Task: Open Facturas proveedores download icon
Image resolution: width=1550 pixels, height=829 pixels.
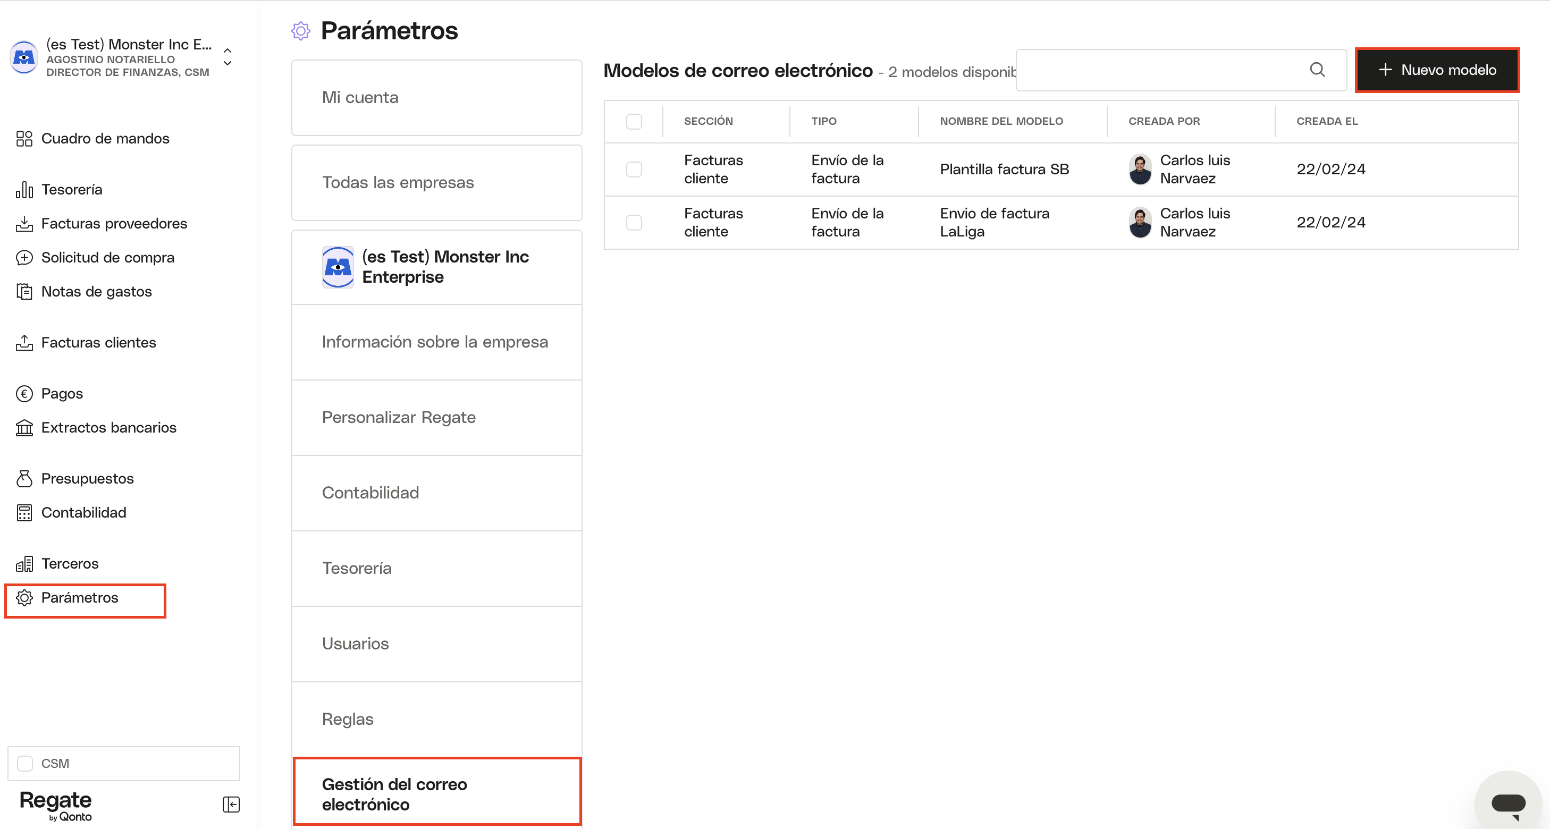Action: click(24, 224)
